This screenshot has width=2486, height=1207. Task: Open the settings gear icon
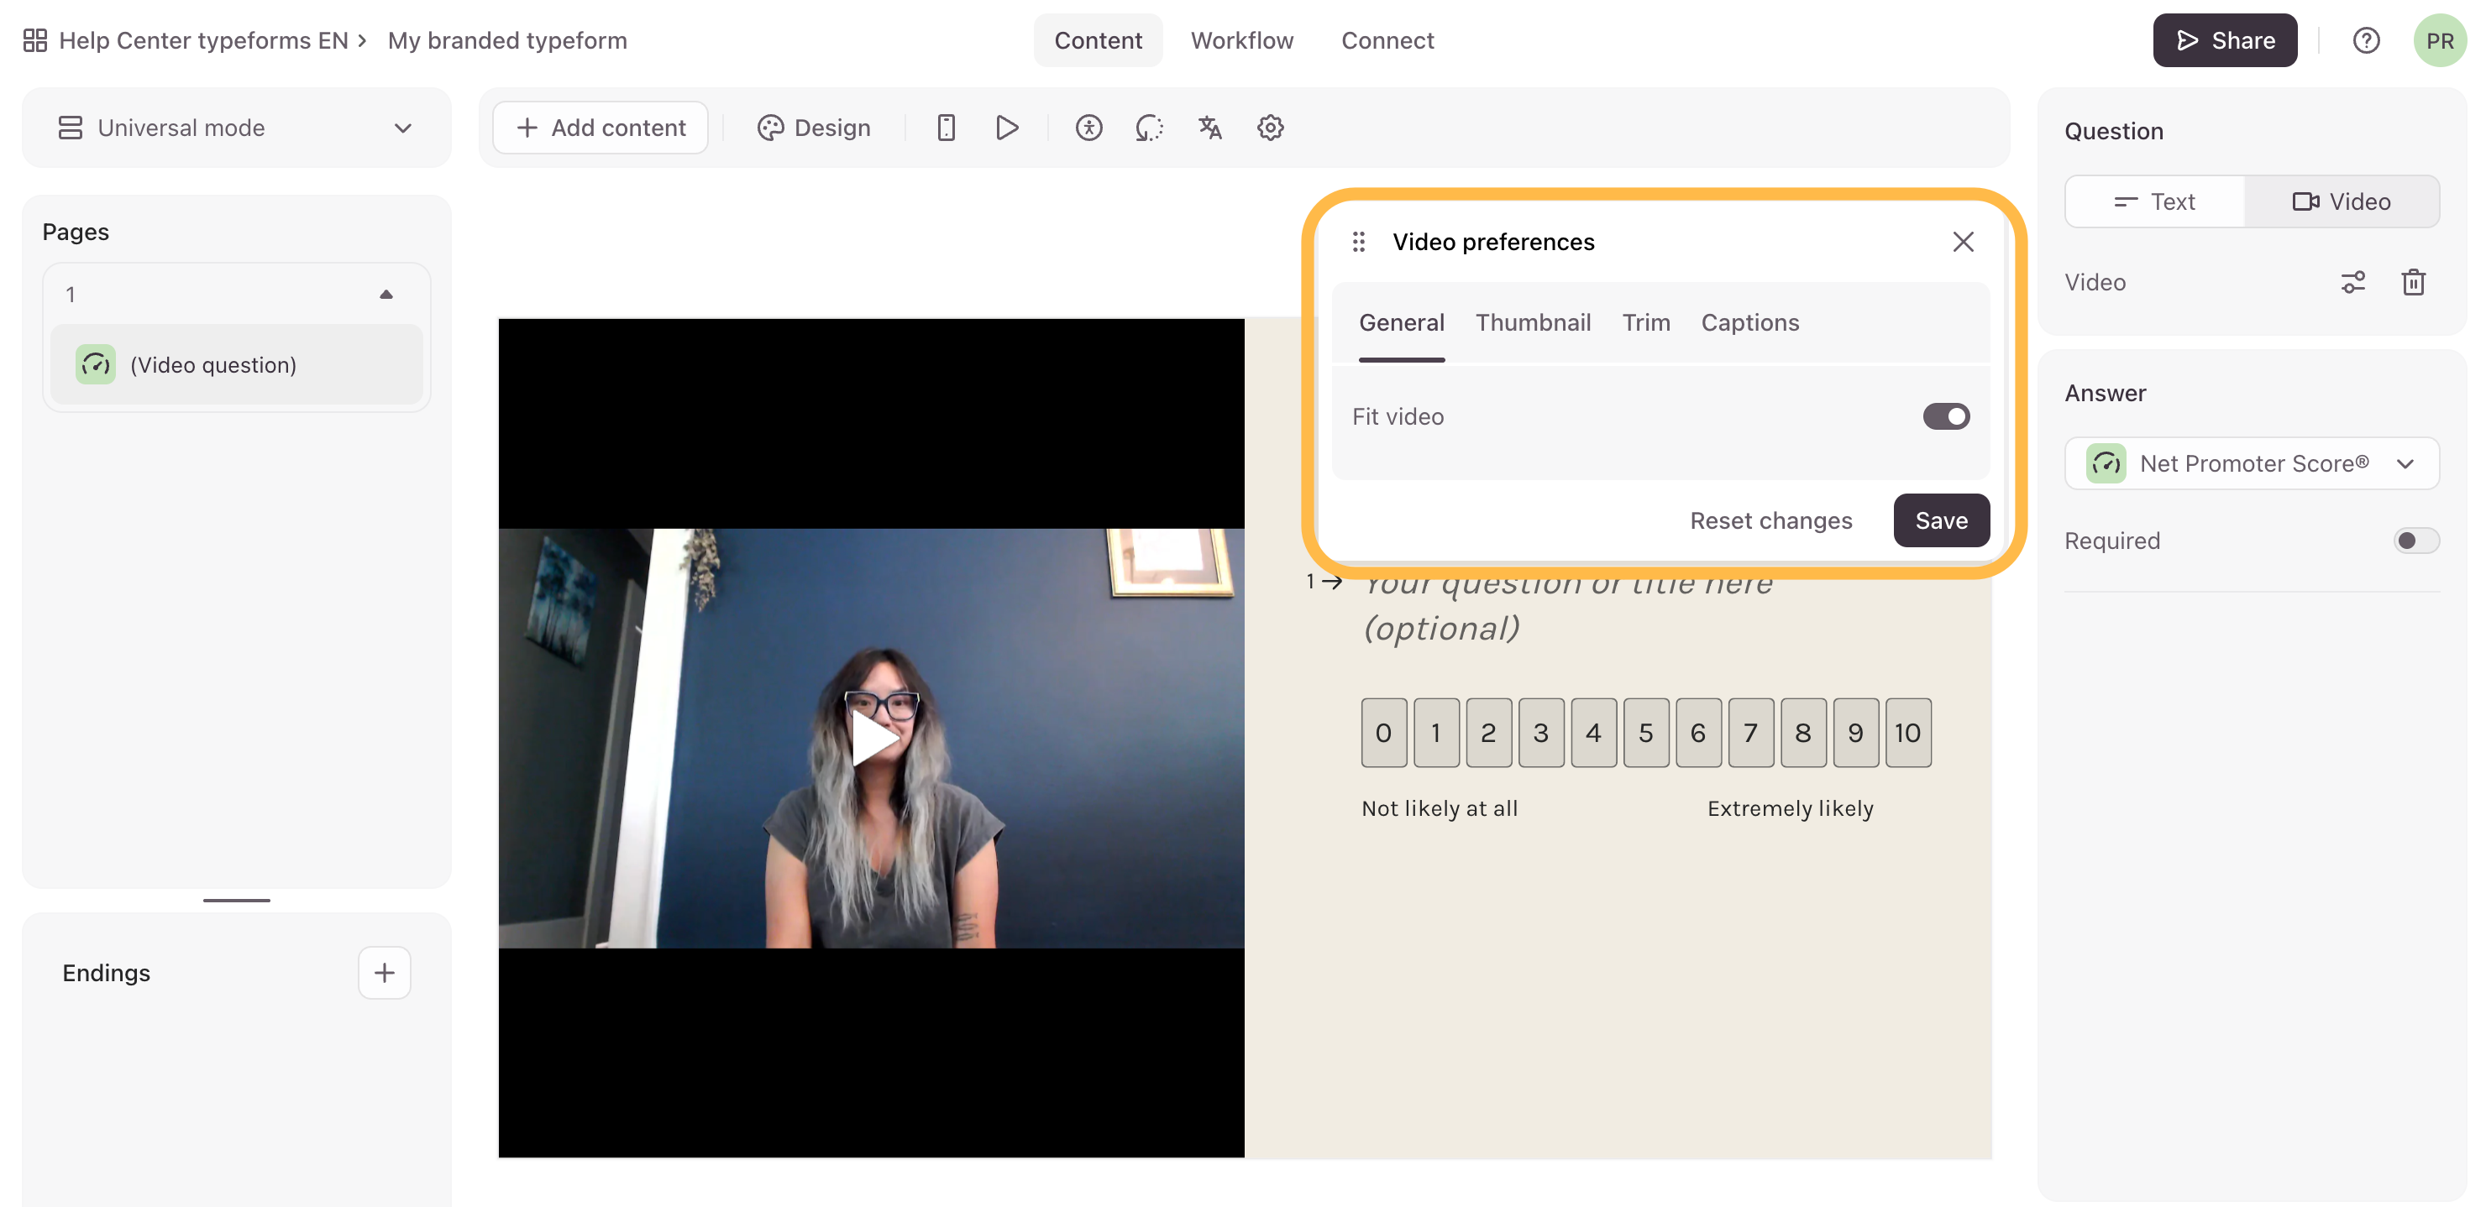point(1270,128)
